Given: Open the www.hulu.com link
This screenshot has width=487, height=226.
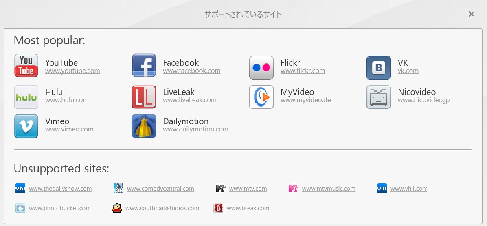Looking at the screenshot, I should click(x=67, y=100).
